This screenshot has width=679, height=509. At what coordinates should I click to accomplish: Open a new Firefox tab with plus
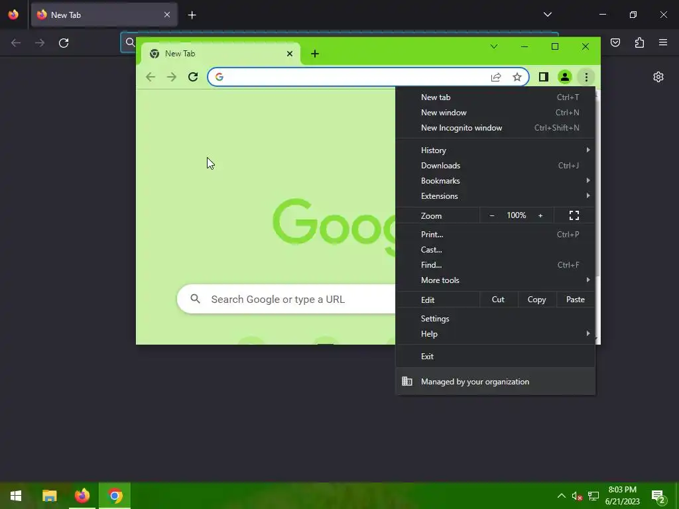click(x=192, y=15)
